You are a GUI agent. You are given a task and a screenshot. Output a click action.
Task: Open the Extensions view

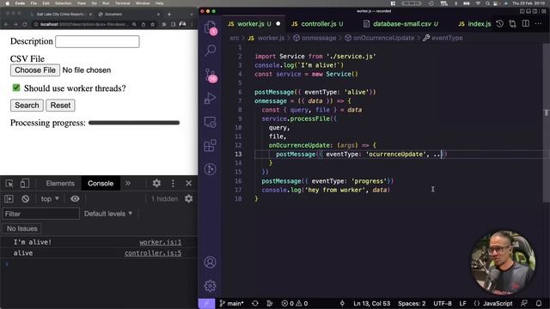pos(210,145)
